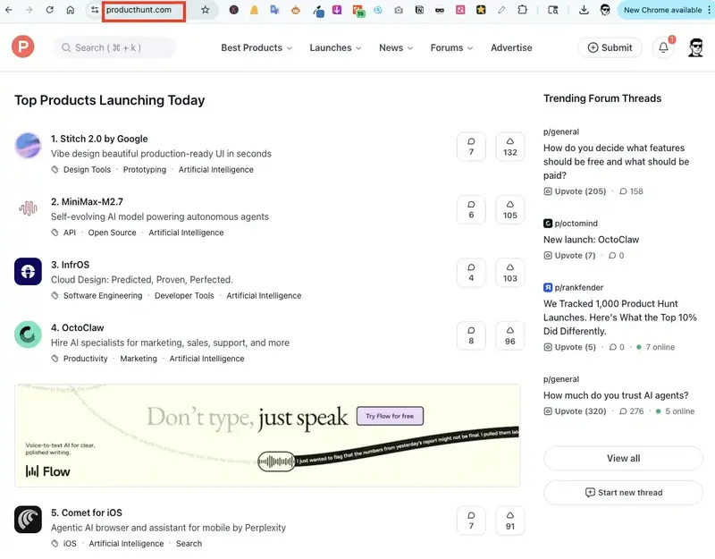Image resolution: width=715 pixels, height=559 pixels.
Task: Bookmark this page with the star icon
Action: tap(206, 10)
